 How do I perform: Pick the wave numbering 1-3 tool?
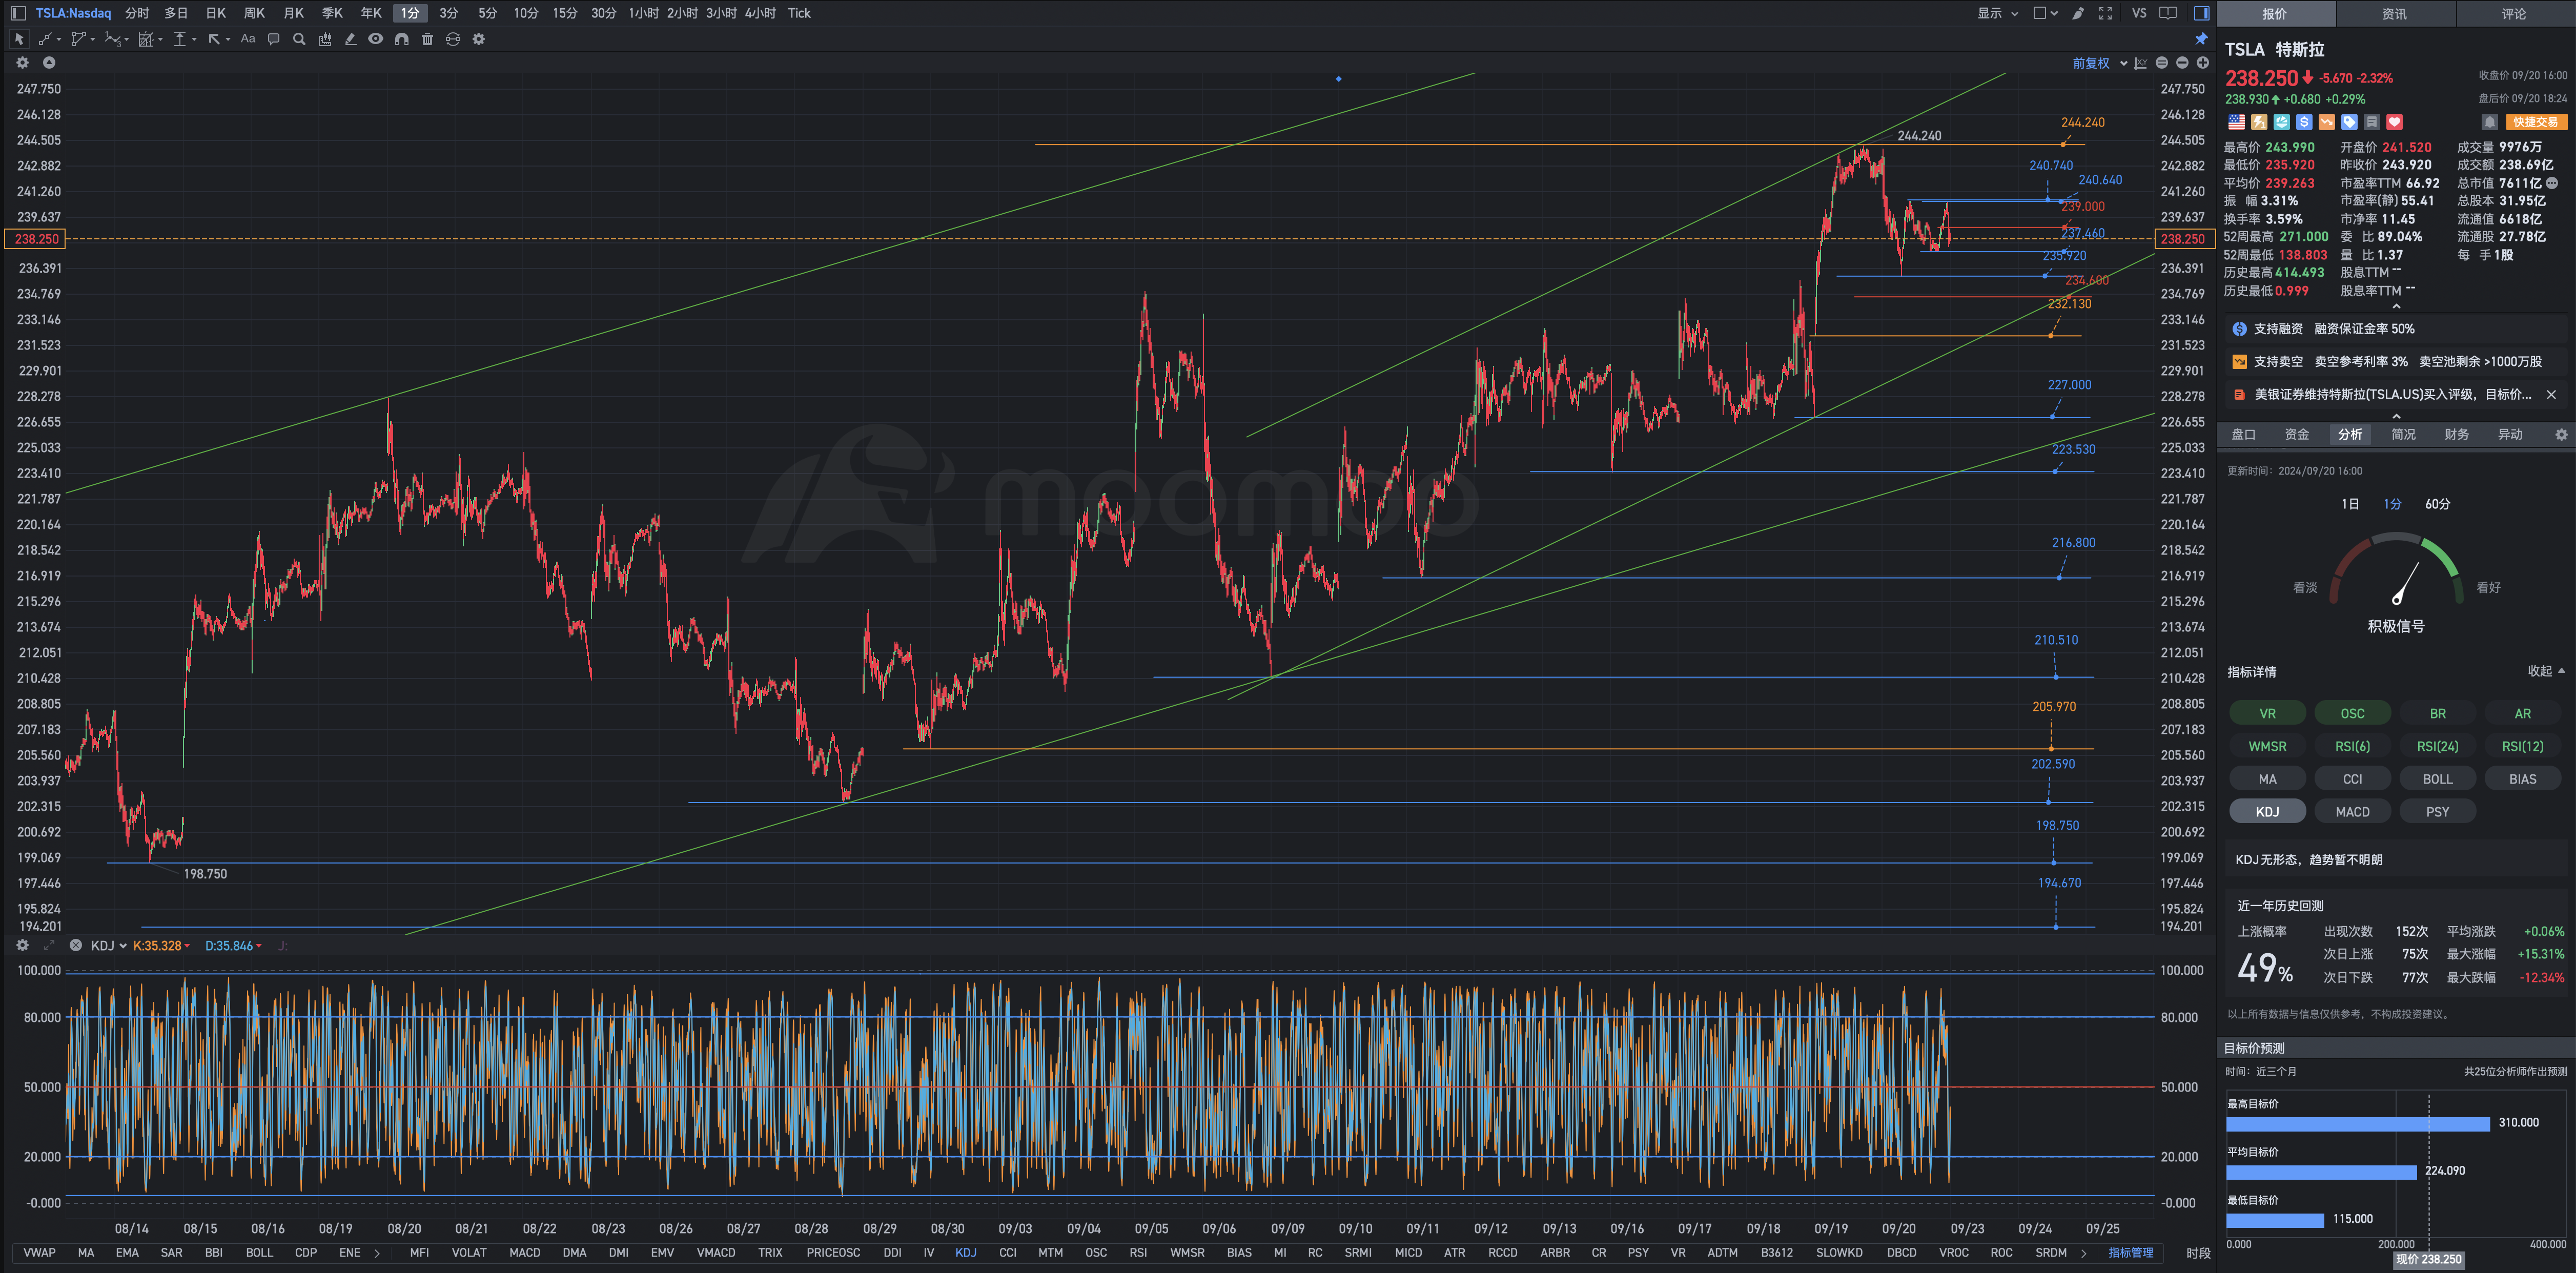click(113, 39)
